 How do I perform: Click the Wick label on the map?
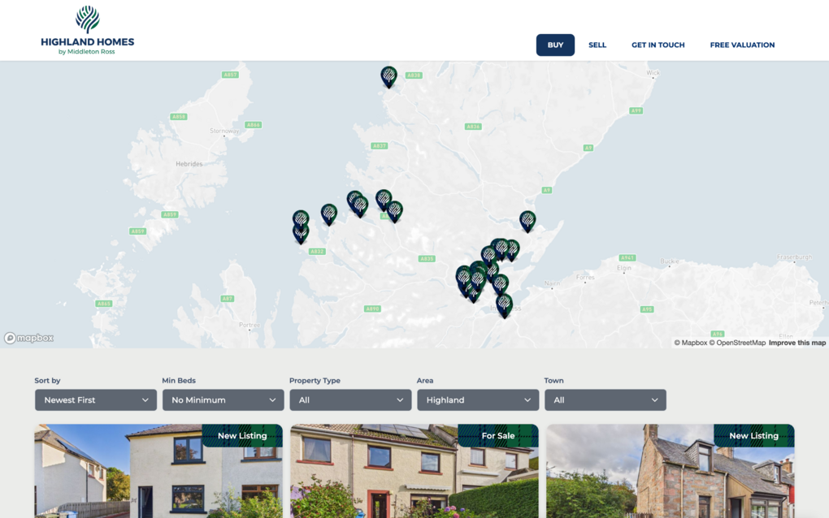tap(653, 73)
